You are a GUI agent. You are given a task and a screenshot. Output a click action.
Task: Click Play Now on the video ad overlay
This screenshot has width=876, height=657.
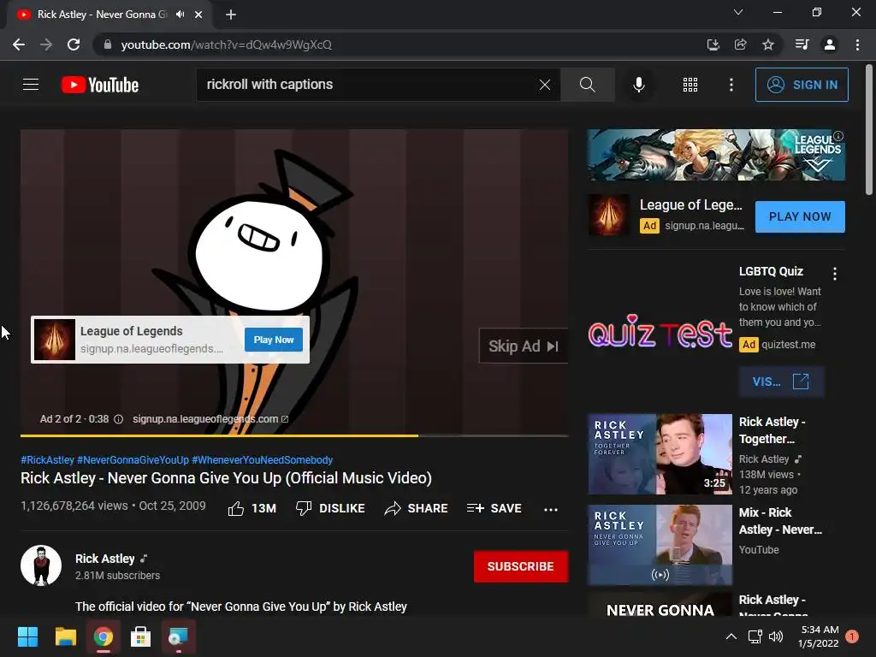(x=274, y=340)
